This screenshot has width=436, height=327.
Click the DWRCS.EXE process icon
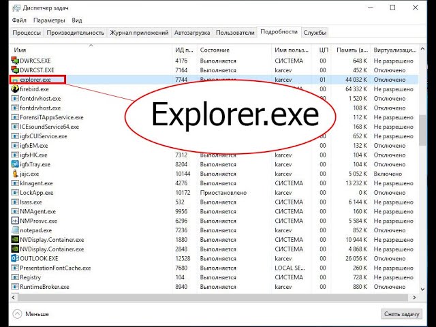tap(15, 61)
